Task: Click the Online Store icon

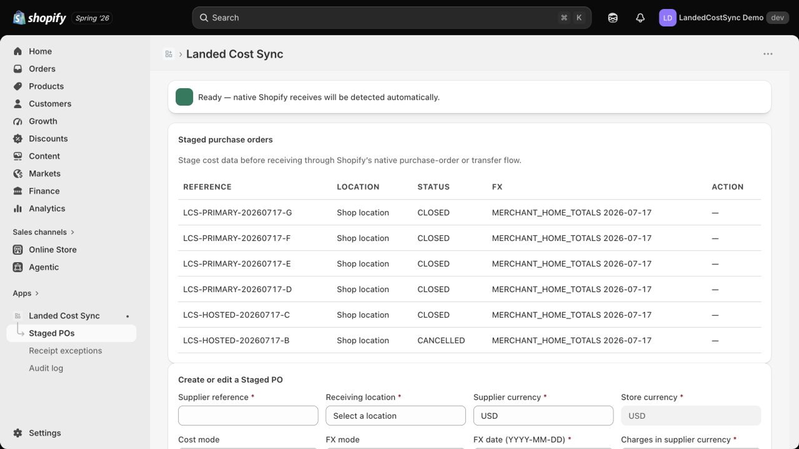Action: (18, 249)
